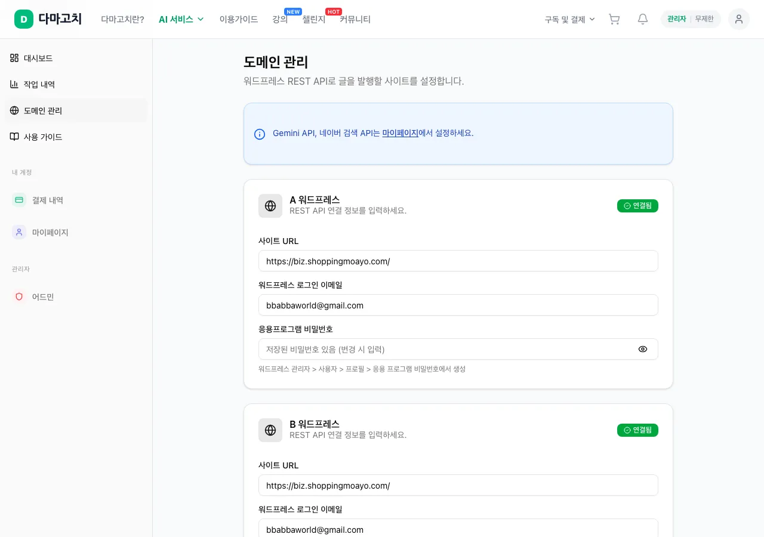
Task: Click the HOT badge above 챌린지
Action: click(x=334, y=11)
